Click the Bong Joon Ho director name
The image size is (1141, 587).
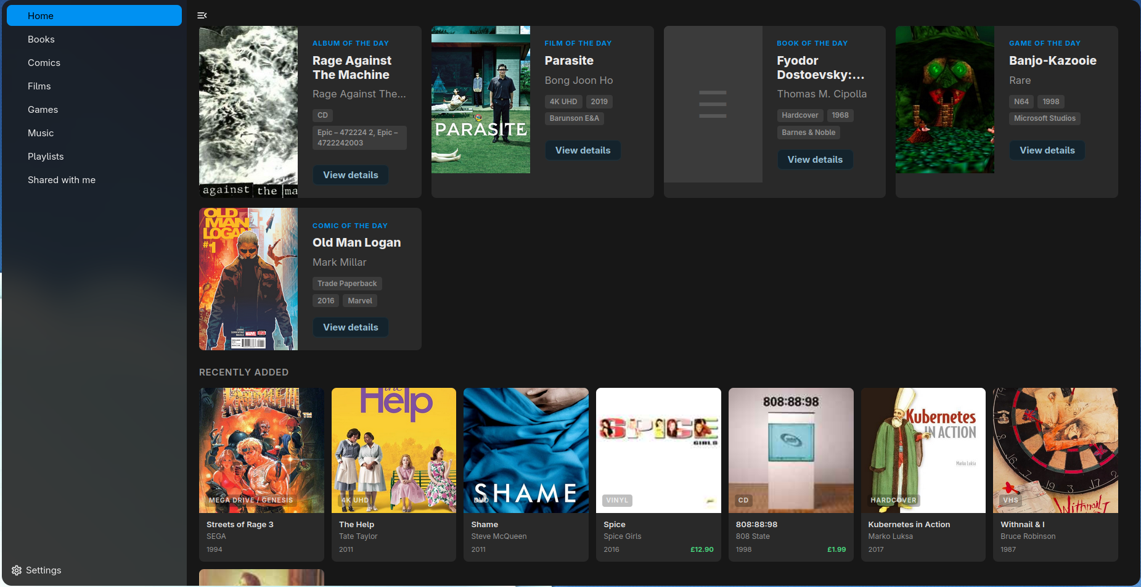tap(579, 80)
